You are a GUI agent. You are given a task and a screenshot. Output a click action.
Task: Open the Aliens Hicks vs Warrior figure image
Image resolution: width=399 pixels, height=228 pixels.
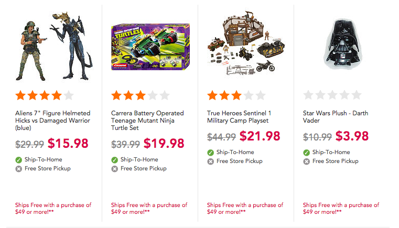point(53,46)
